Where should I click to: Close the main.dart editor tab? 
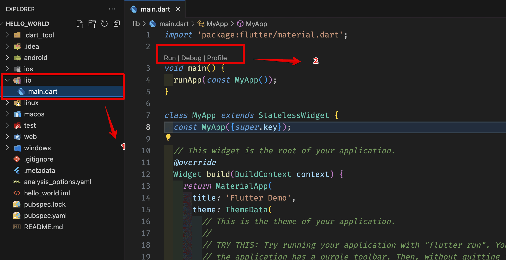tap(178, 9)
